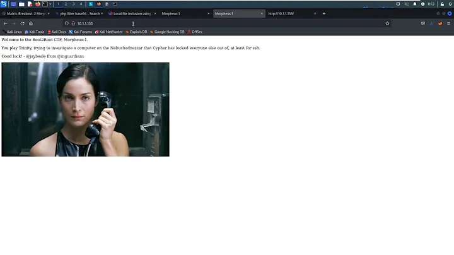Bookmark this page with the star
The width and height of the screenshot is (454, 255).
tap(387, 23)
